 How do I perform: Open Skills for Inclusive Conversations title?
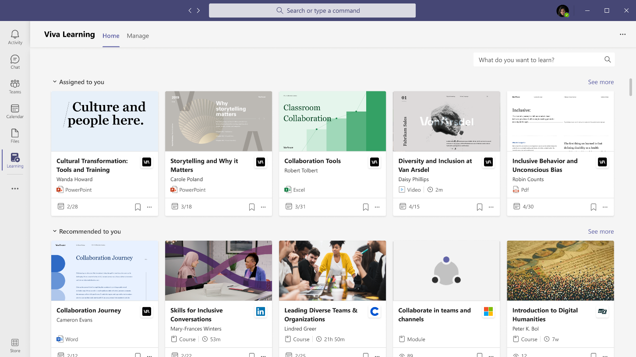coord(196,315)
